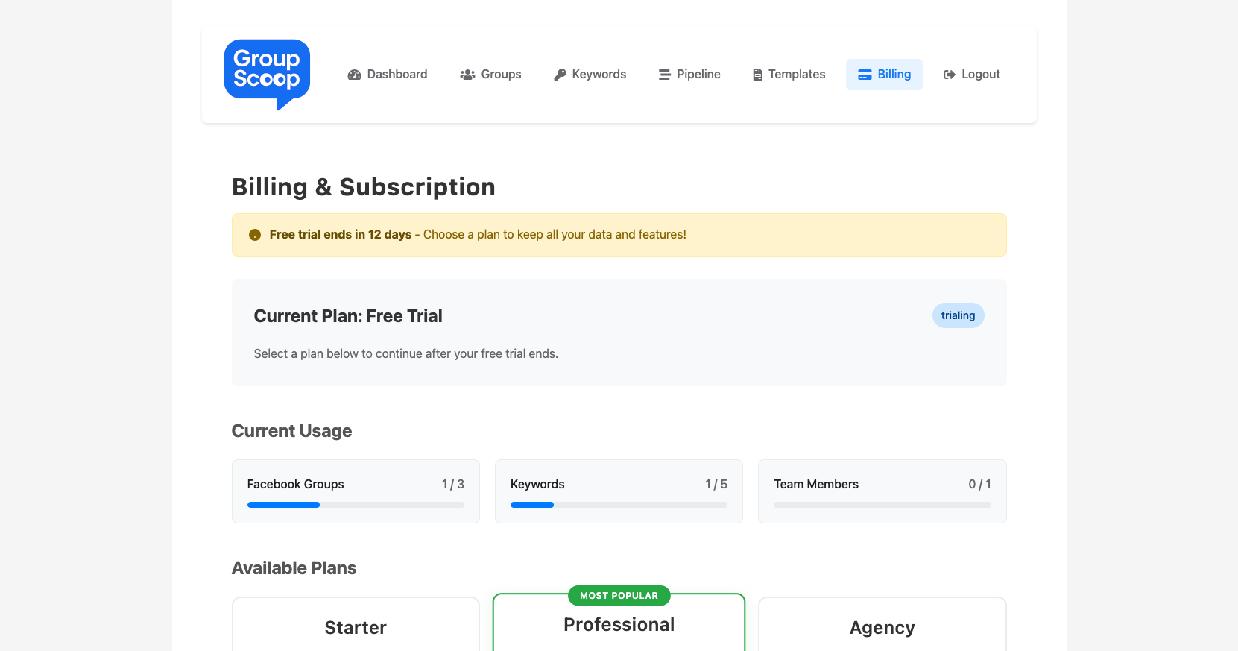
Task: Click the Groups people icon
Action: pyautogui.click(x=467, y=75)
